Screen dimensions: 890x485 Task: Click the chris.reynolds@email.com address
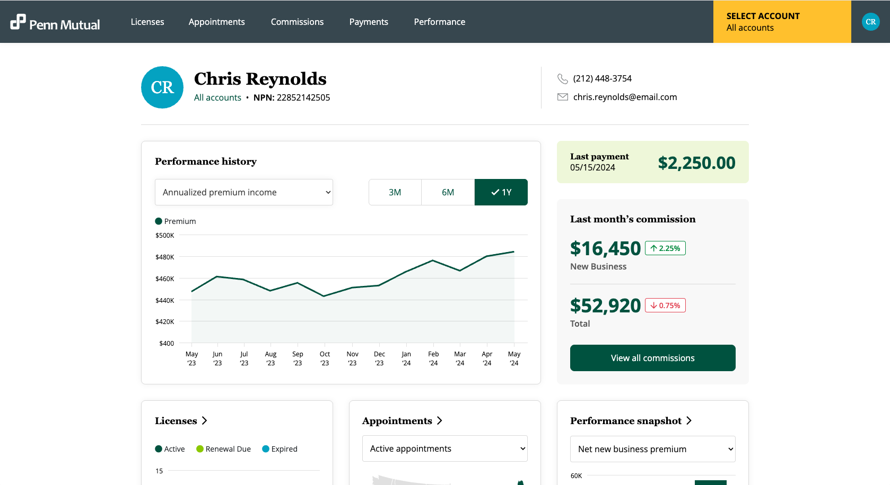[x=625, y=97]
